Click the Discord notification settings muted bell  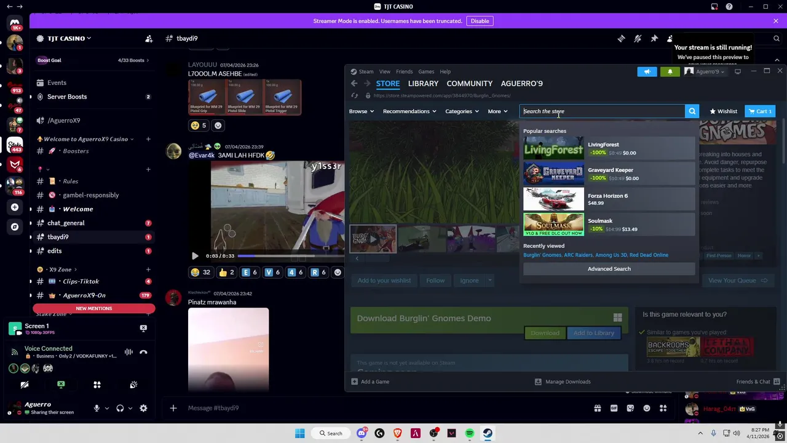pyautogui.click(x=638, y=38)
